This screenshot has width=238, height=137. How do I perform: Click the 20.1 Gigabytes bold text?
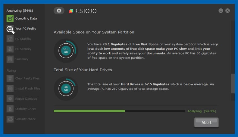(115, 44)
